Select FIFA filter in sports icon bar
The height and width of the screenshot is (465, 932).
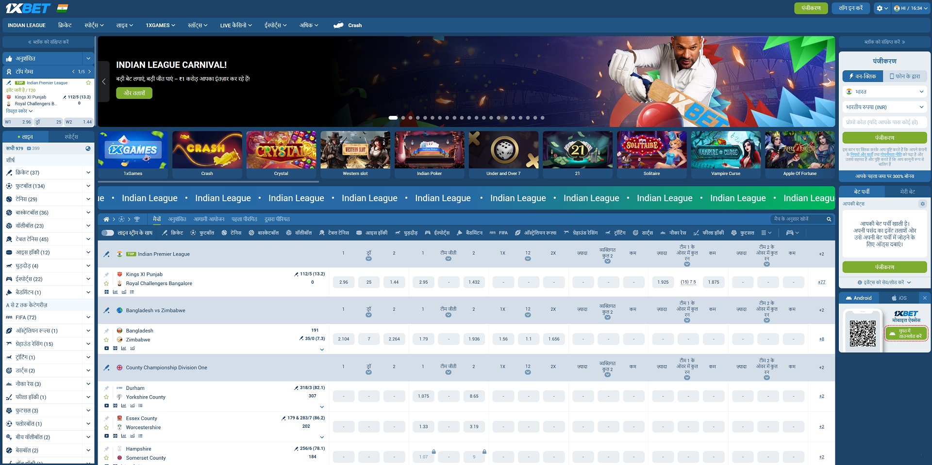coord(499,233)
